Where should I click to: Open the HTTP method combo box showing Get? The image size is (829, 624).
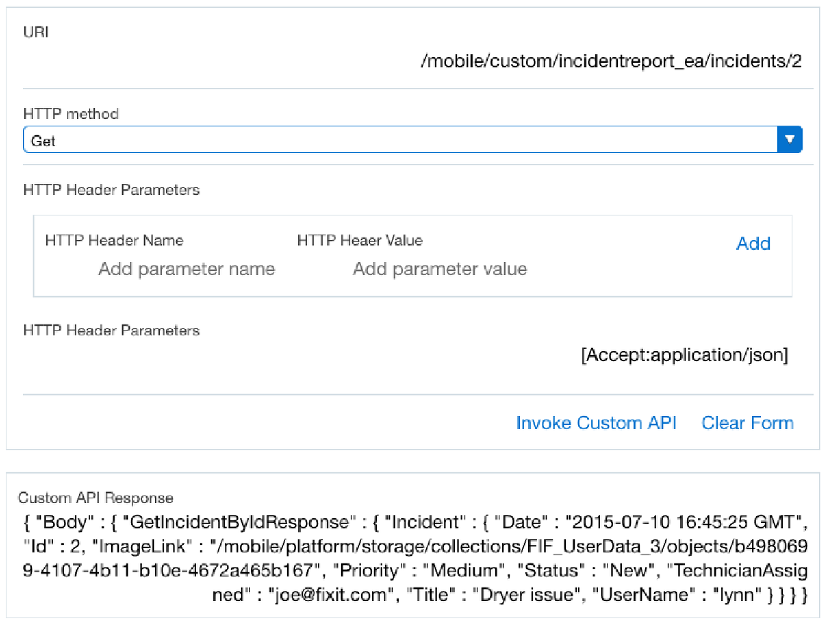click(x=401, y=140)
